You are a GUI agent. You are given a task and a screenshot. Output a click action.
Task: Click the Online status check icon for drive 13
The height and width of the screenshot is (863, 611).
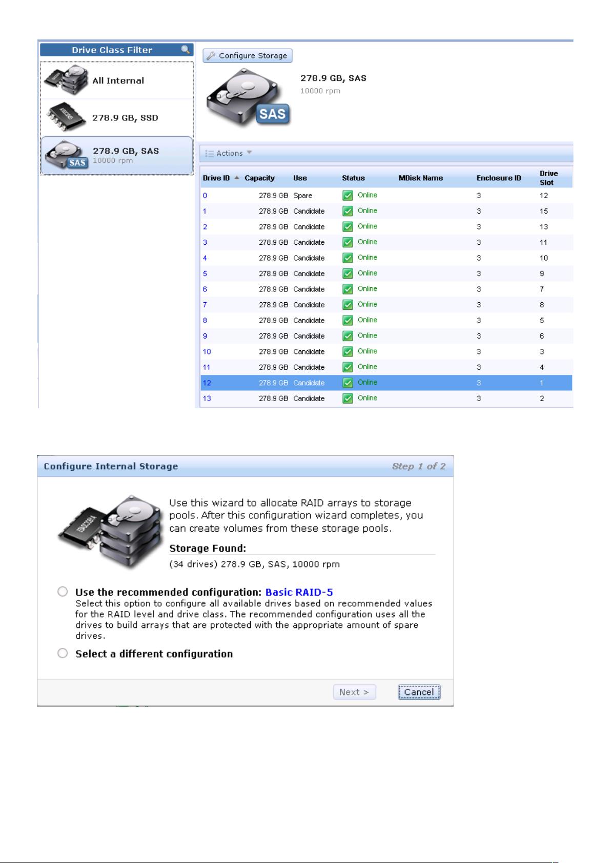point(348,398)
